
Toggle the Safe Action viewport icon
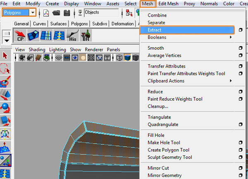pos(99,58)
